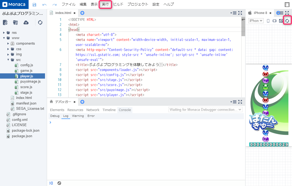This screenshot has width=292, height=186.
Task: Open the 設定 menu
Action: [156, 4]
